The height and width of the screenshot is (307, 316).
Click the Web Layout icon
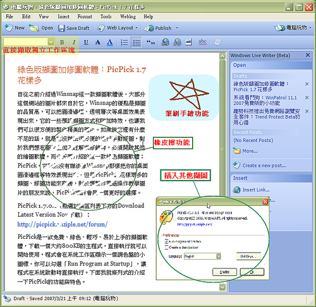click(101, 28)
